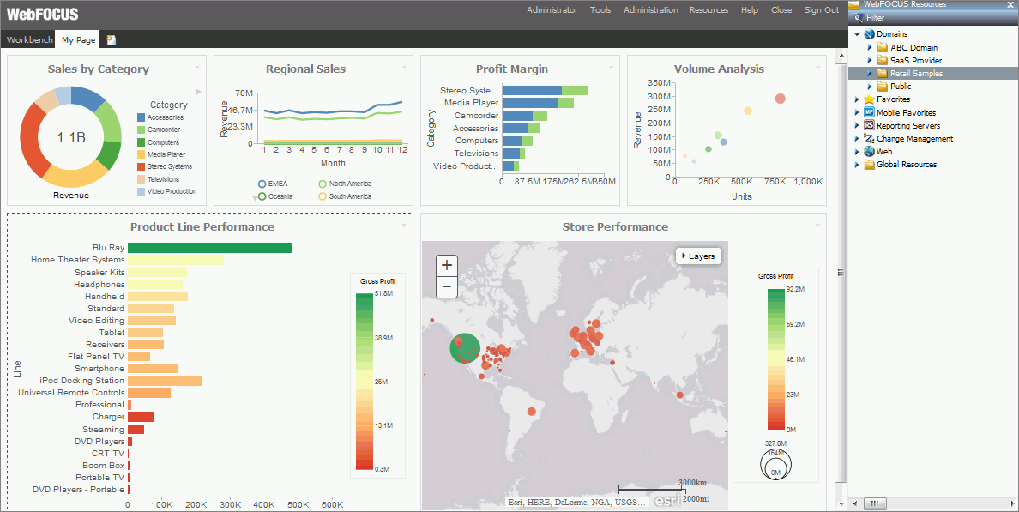Click the Mobile Favorites icon
Screen dimensions: 1019x512
coord(869,112)
